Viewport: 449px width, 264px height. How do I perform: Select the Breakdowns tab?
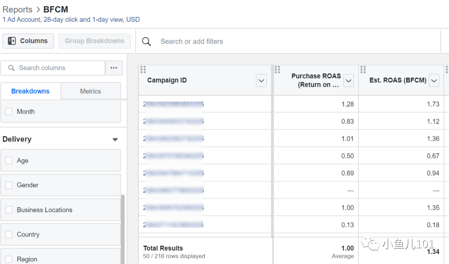click(x=31, y=91)
